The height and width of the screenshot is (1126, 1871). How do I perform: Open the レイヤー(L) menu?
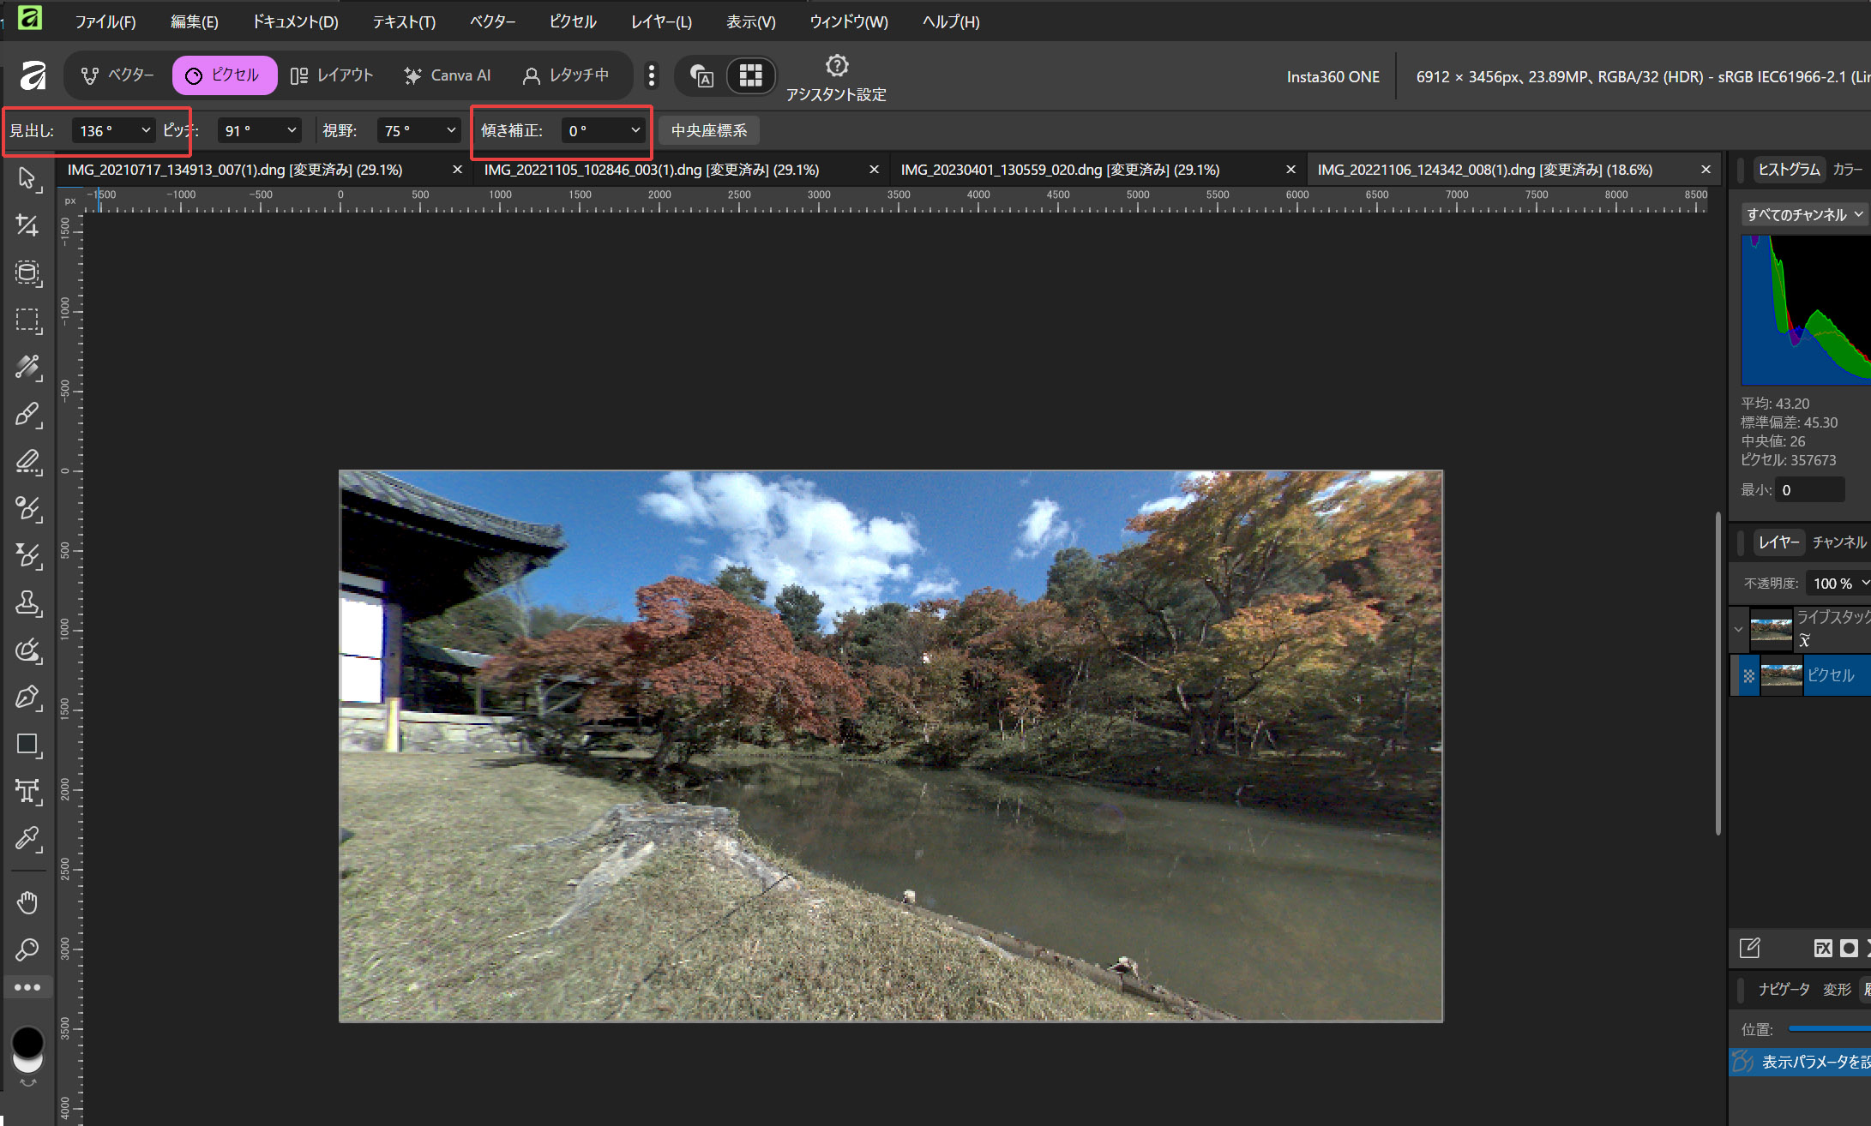(661, 21)
